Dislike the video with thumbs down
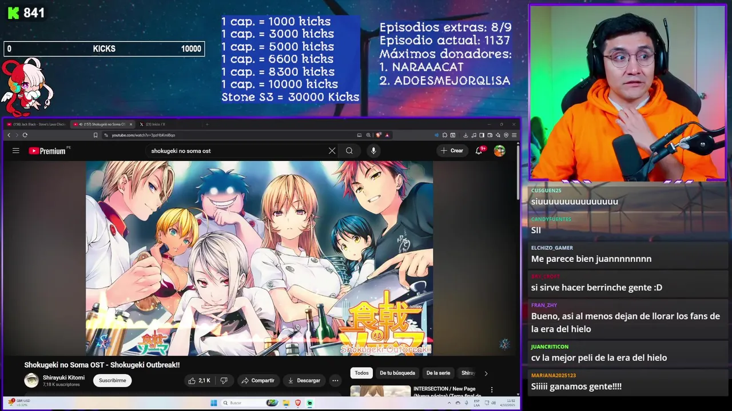The height and width of the screenshot is (411, 732). click(224, 380)
